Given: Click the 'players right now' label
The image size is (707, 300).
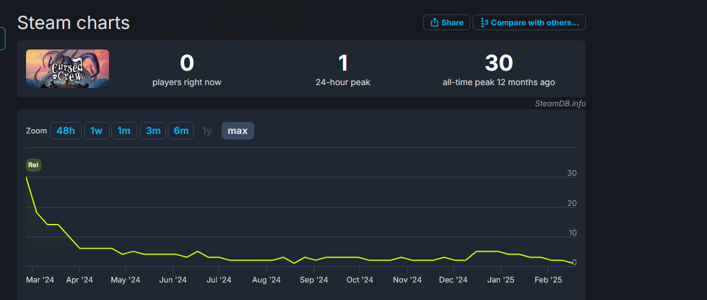Looking at the screenshot, I should click(x=186, y=82).
